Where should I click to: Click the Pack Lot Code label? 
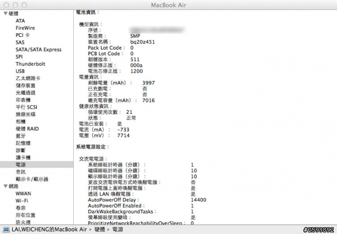click(106, 48)
